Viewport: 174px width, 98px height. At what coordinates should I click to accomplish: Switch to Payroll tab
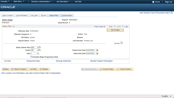(x=43, y=16)
